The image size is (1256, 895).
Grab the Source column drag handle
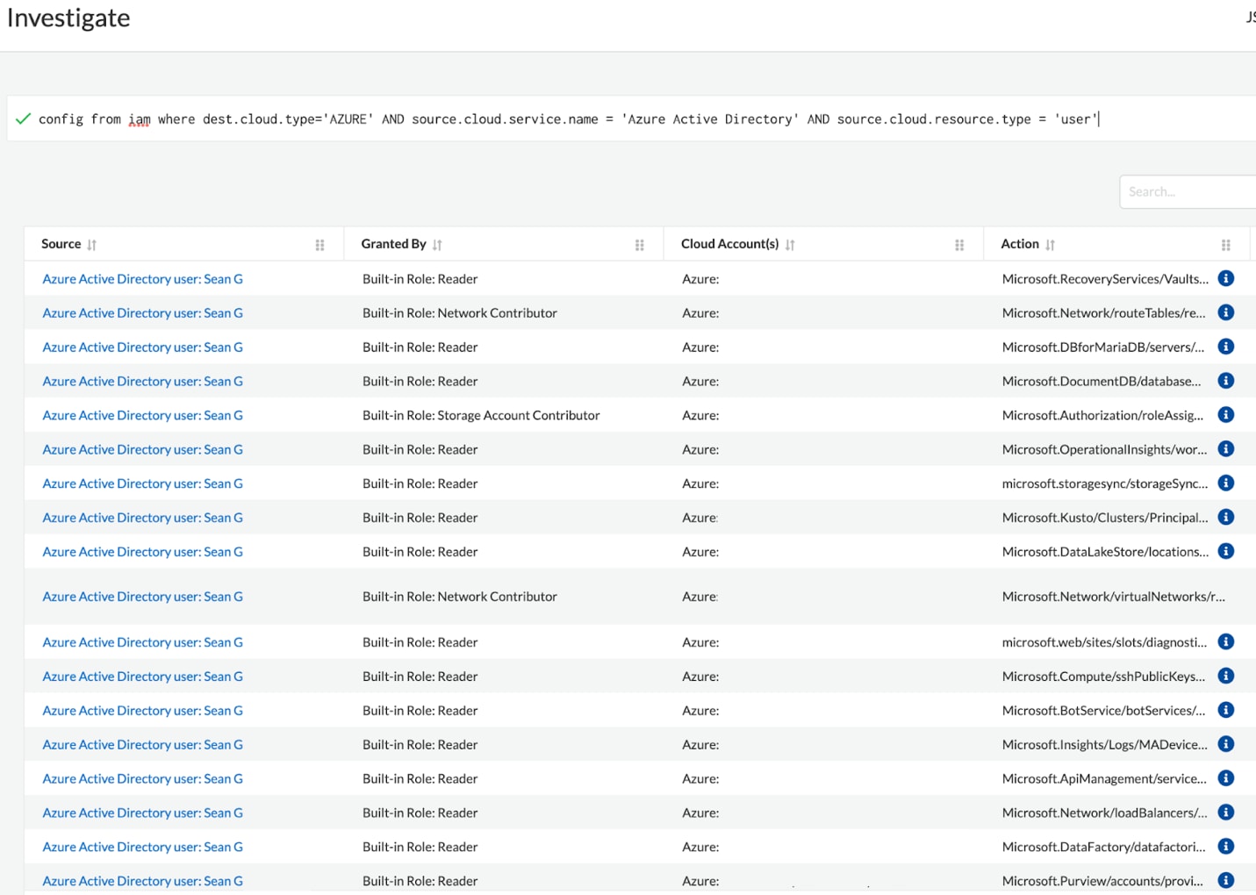(319, 245)
